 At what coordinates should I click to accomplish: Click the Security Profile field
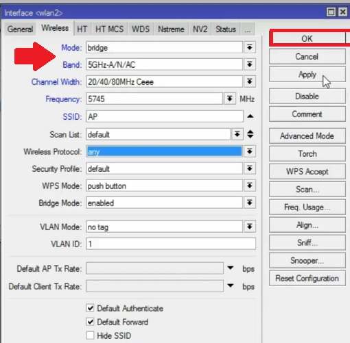tap(164, 168)
